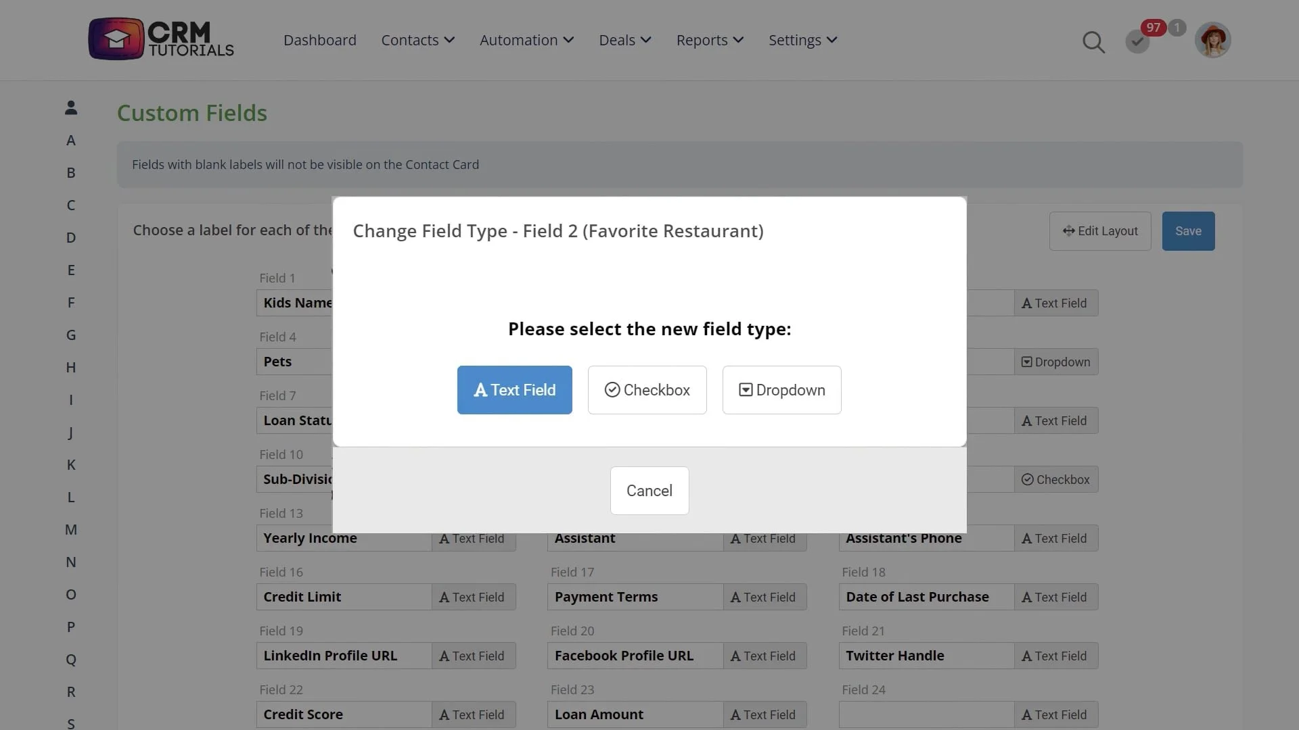
Task: Click the Checkbox type badge beside Field 10's row
Action: click(1055, 479)
